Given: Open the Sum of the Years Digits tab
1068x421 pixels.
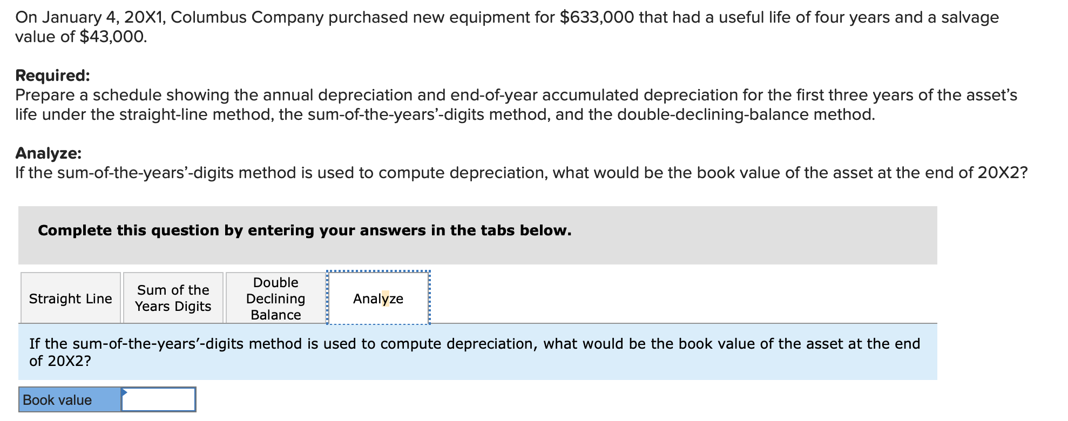Looking at the screenshot, I should tap(173, 298).
